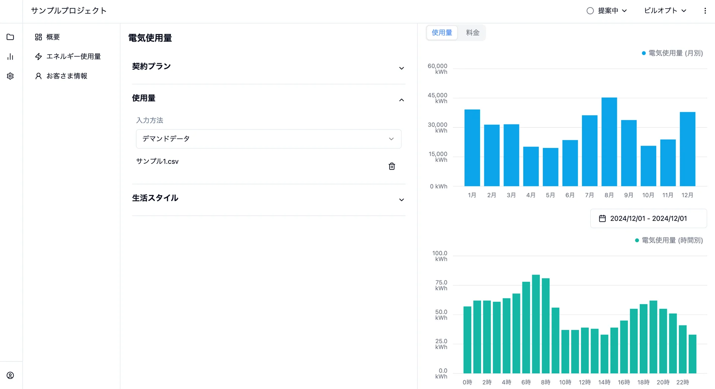Open the three-dot more options menu

(x=705, y=11)
